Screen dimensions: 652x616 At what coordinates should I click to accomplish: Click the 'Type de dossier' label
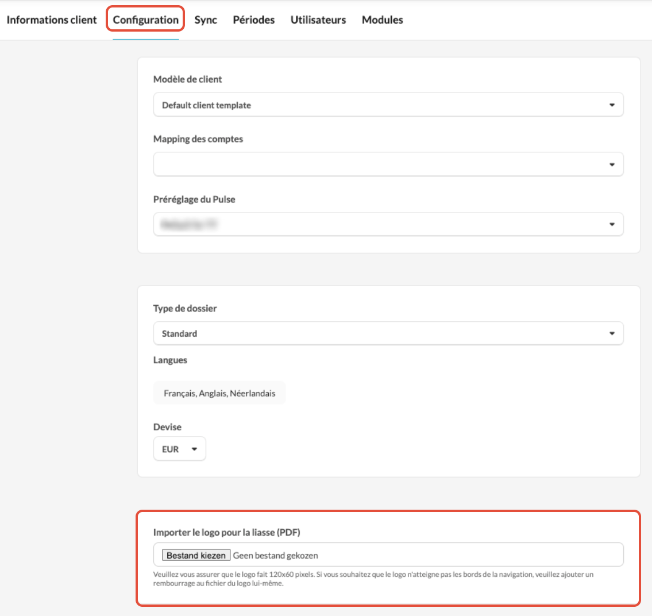point(185,308)
